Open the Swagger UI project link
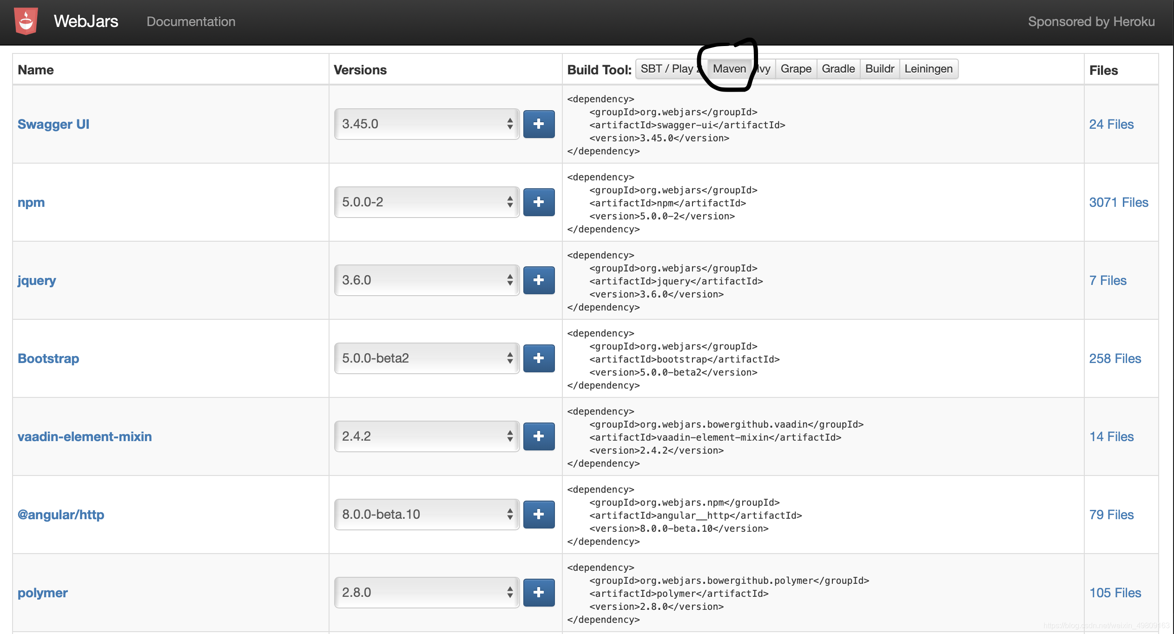1174x634 pixels. point(53,124)
